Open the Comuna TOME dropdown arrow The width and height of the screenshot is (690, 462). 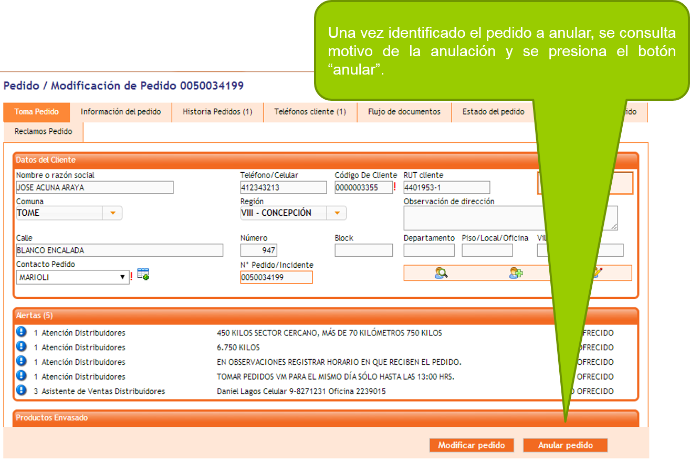[112, 213]
